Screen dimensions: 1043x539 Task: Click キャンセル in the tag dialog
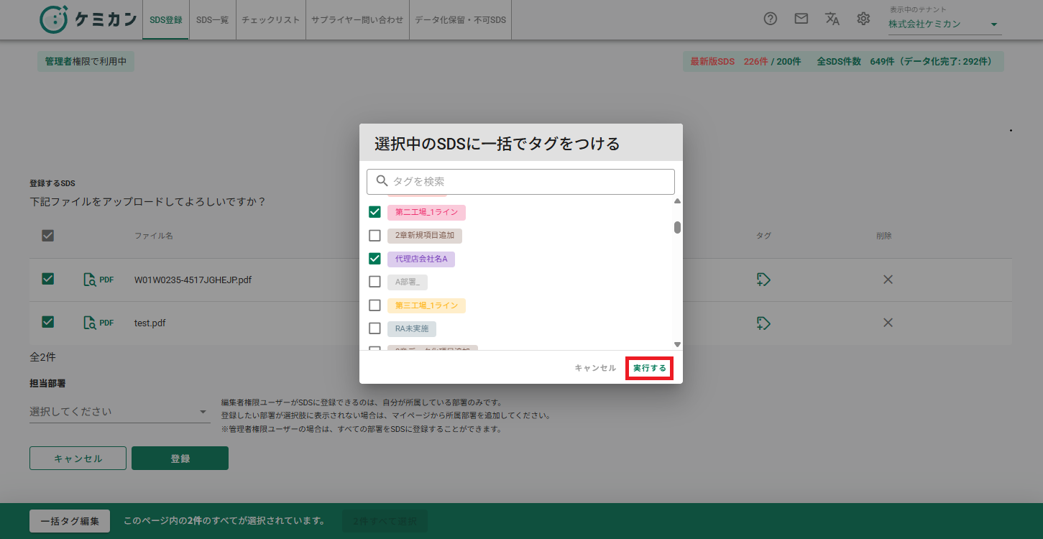pos(595,368)
